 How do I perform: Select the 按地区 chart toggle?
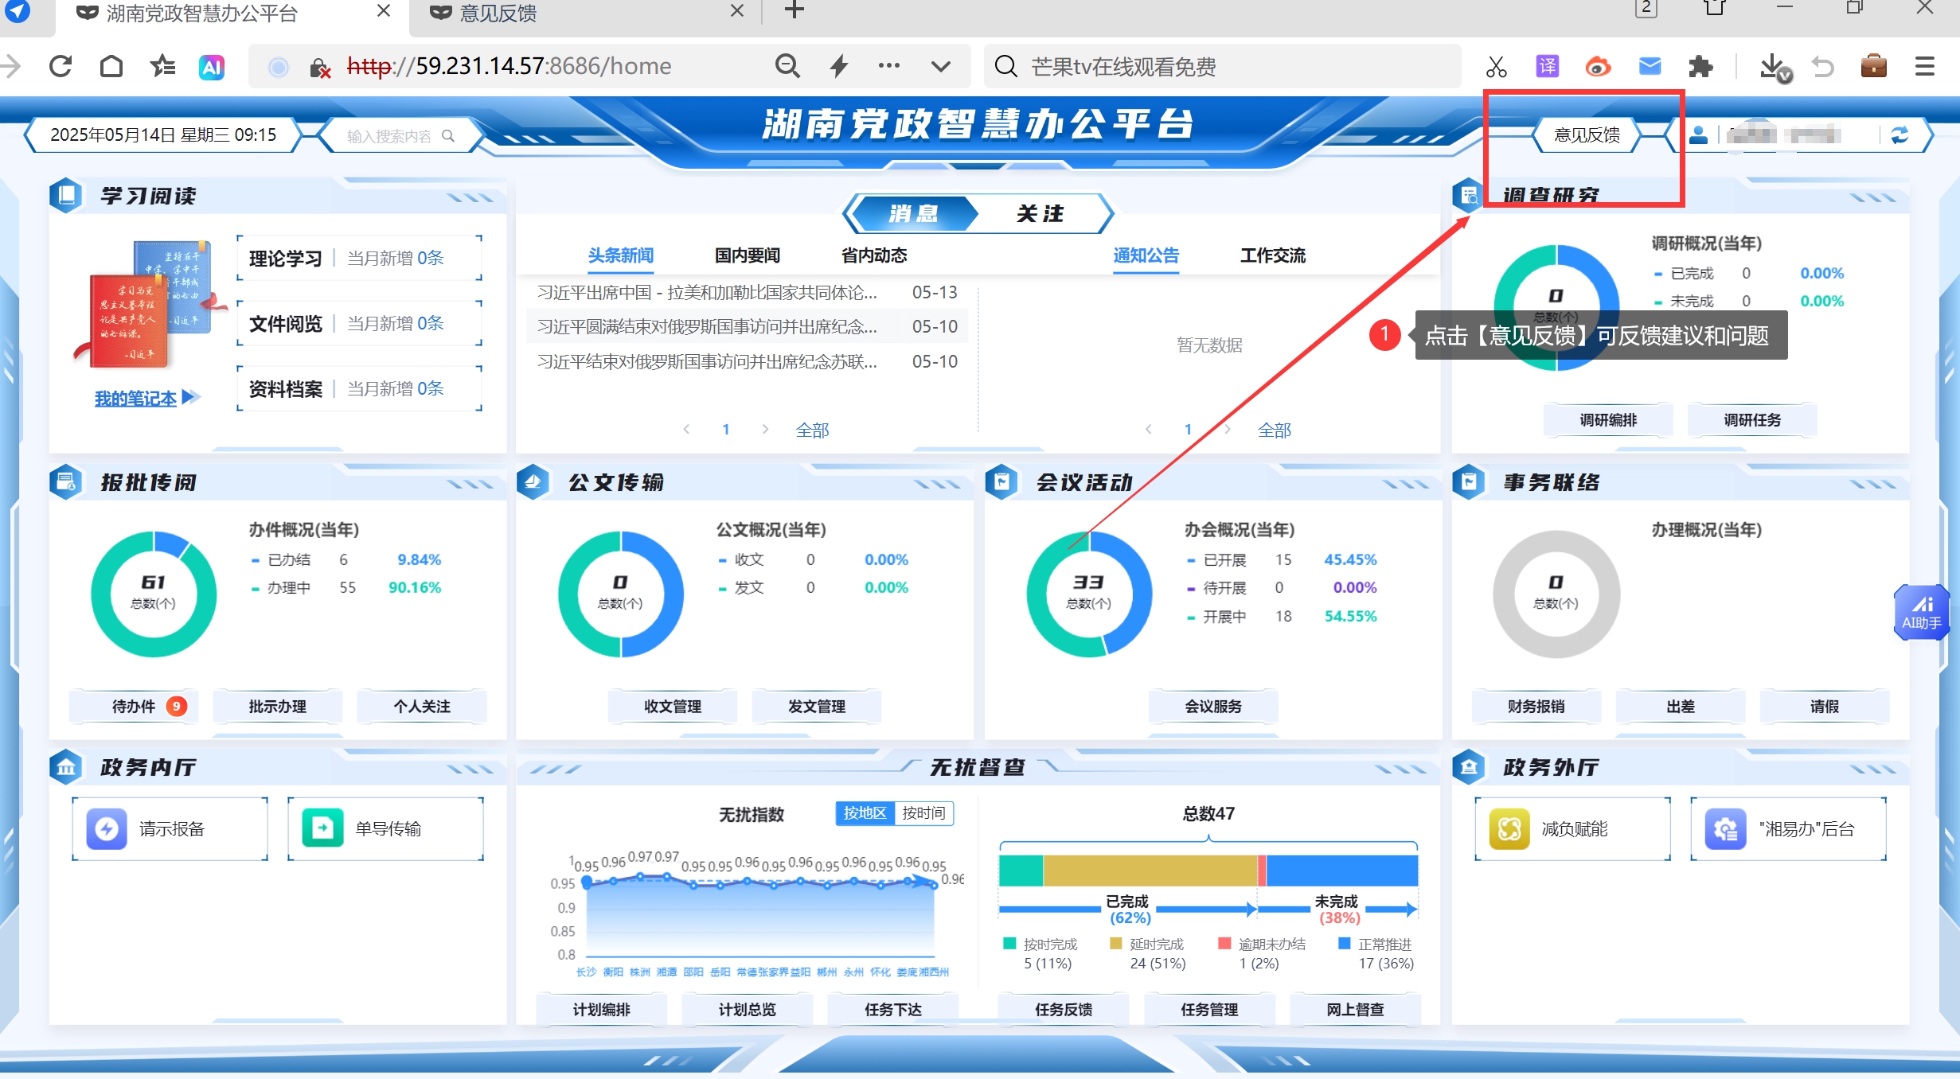[865, 812]
